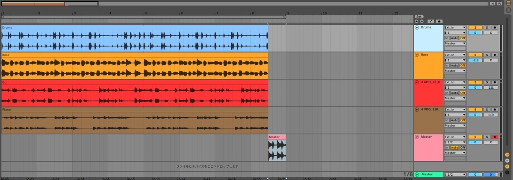The height and width of the screenshot is (180, 513).
Task: Open the Drums track Ext. In input dropdown
Action: pos(454,27)
